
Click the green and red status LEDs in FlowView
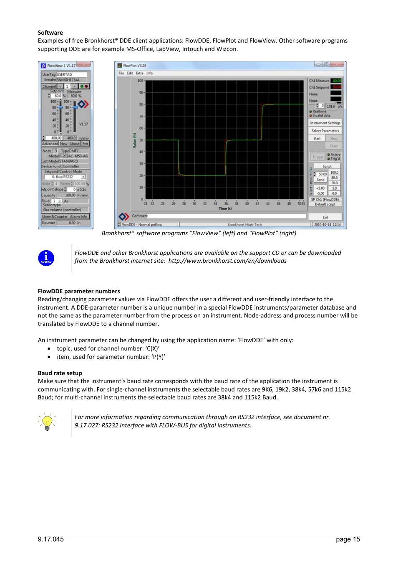[84, 86]
